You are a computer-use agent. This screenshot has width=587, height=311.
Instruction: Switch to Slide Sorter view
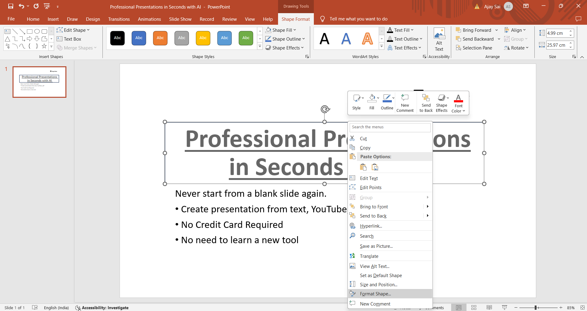pyautogui.click(x=474, y=308)
